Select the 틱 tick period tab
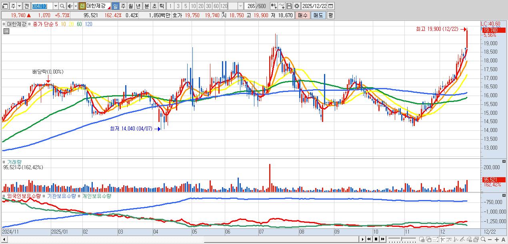The image size is (508, 244). click(162, 6)
